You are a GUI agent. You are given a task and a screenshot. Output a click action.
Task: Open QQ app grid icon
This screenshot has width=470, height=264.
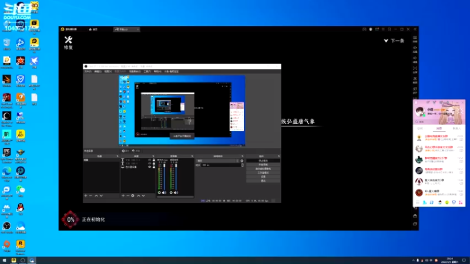coord(461,202)
